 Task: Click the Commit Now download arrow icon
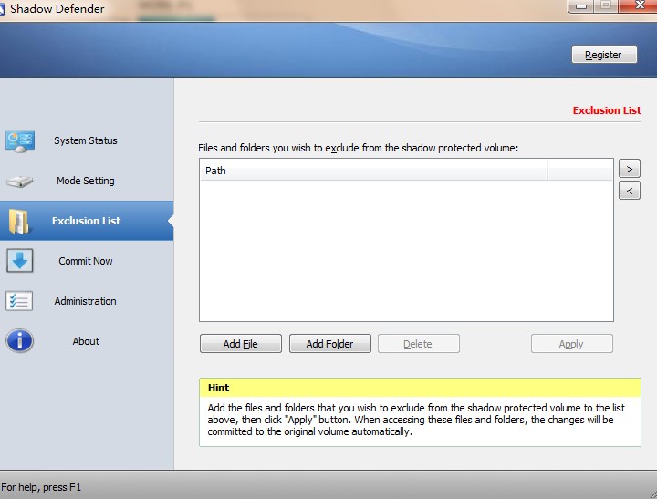pos(20,261)
